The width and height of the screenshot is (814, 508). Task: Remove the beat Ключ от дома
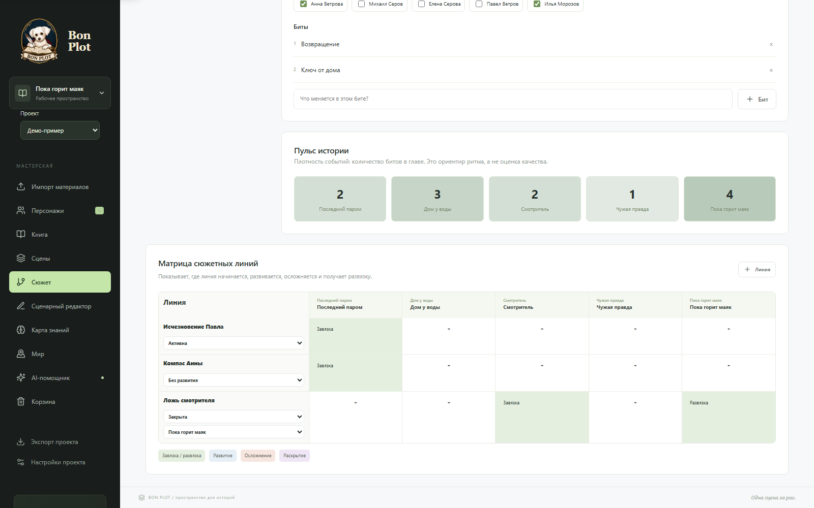771,70
